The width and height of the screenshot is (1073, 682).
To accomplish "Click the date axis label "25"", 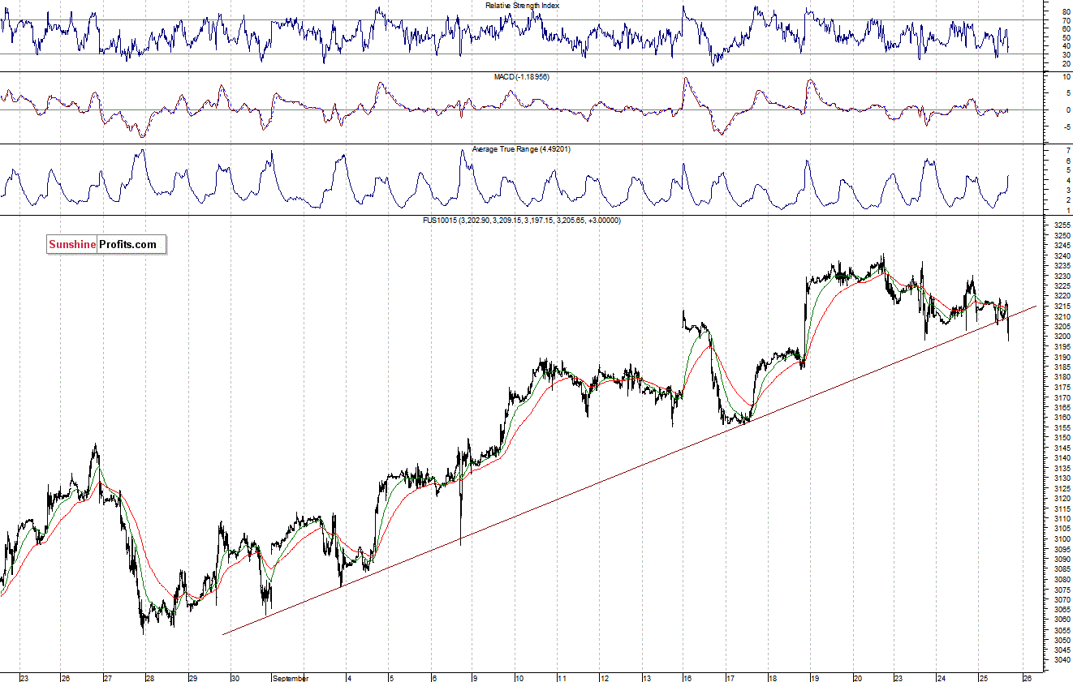I will (x=982, y=677).
